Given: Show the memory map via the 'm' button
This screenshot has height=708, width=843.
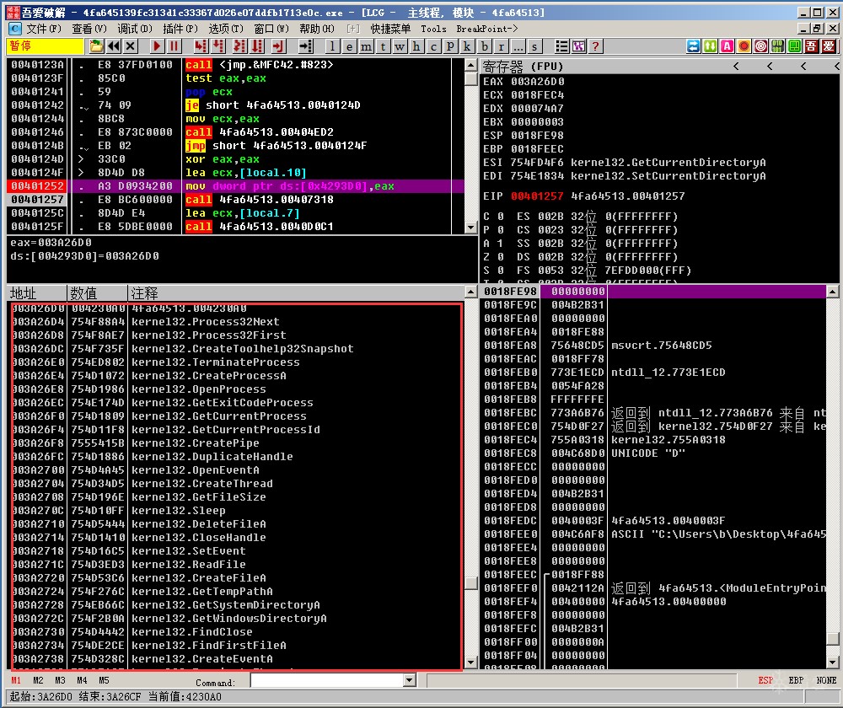Looking at the screenshot, I should [366, 46].
